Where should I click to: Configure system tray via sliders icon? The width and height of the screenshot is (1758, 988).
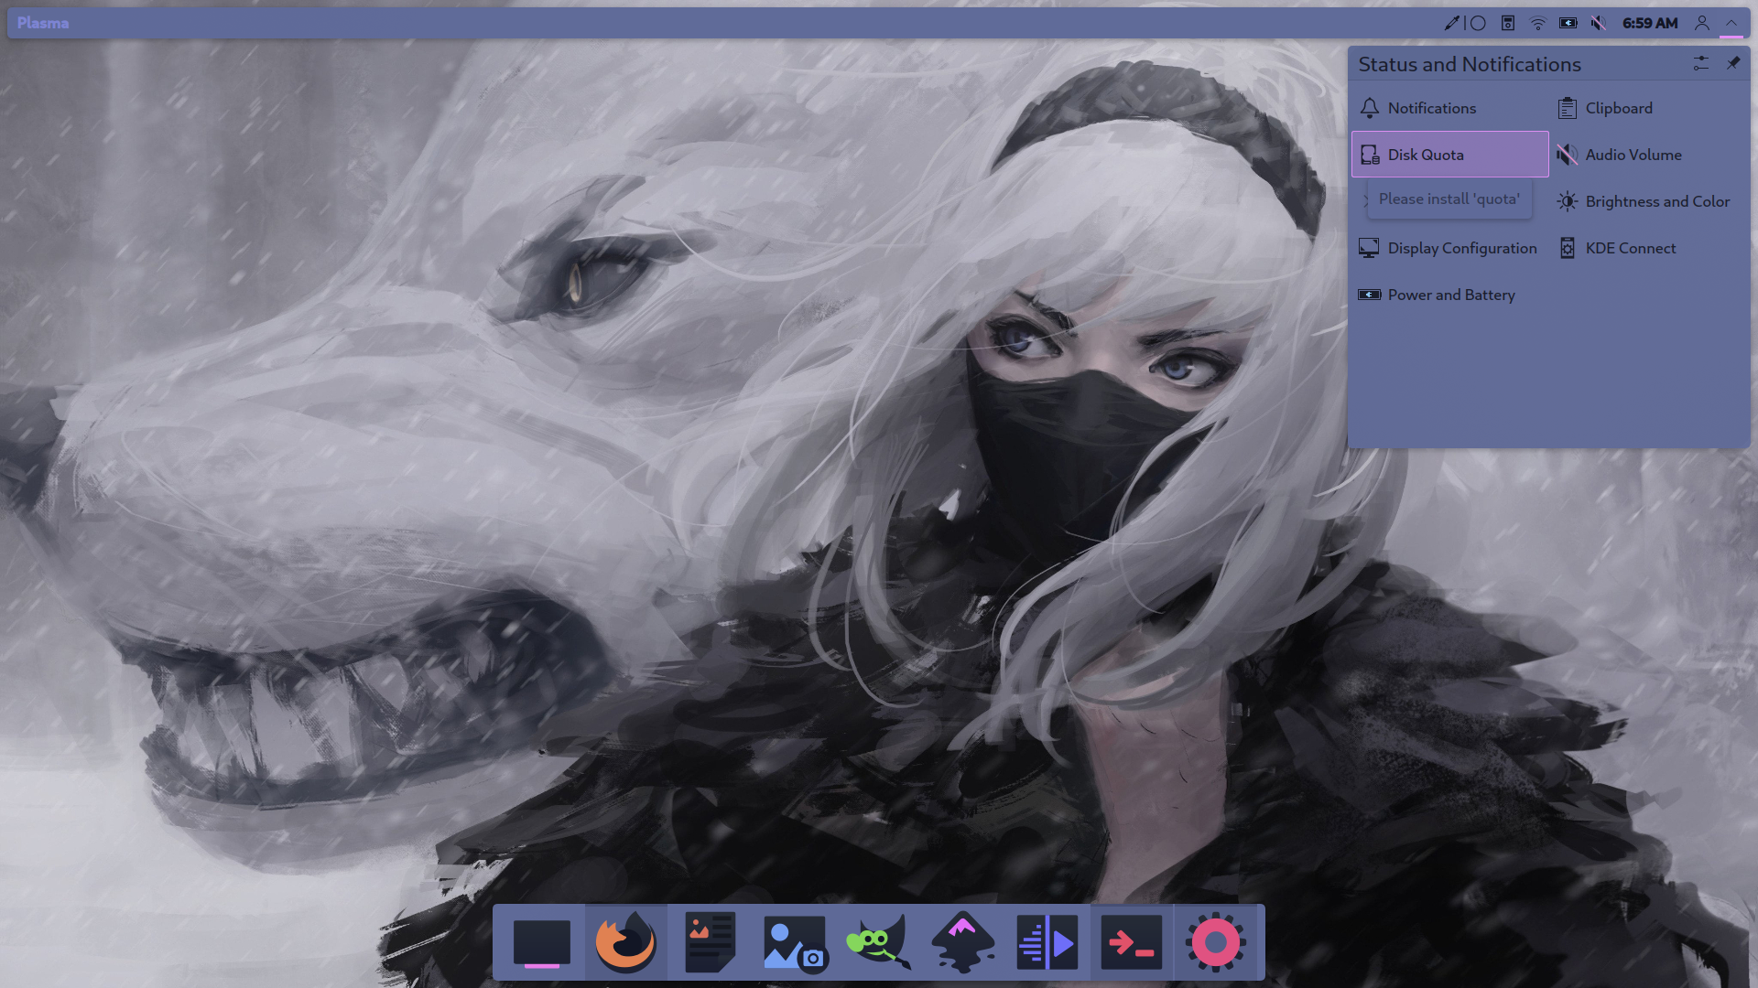click(x=1701, y=63)
